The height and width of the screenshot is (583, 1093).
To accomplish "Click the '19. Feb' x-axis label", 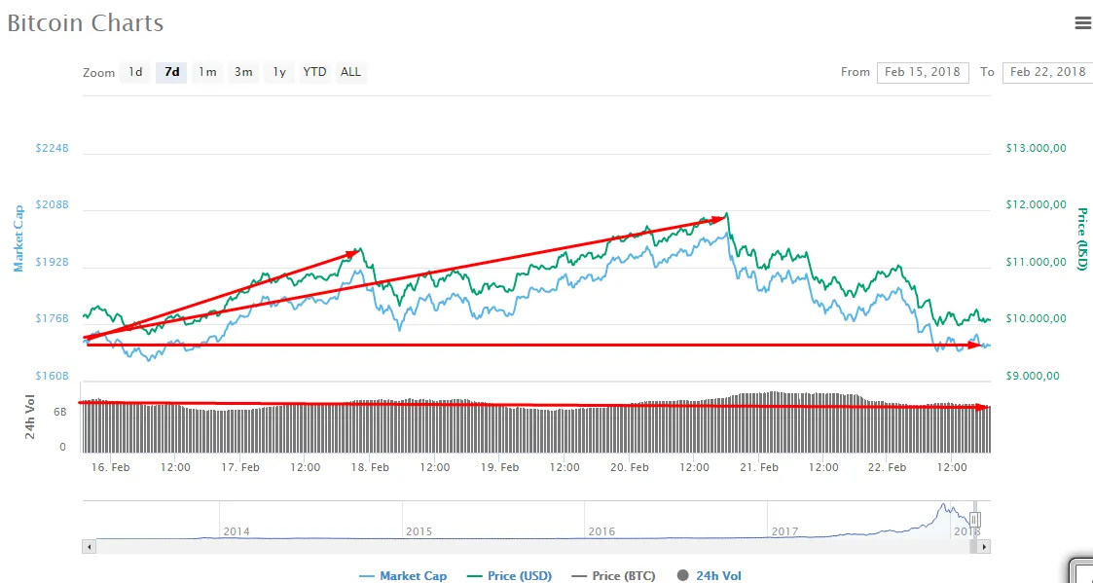I will pos(499,467).
